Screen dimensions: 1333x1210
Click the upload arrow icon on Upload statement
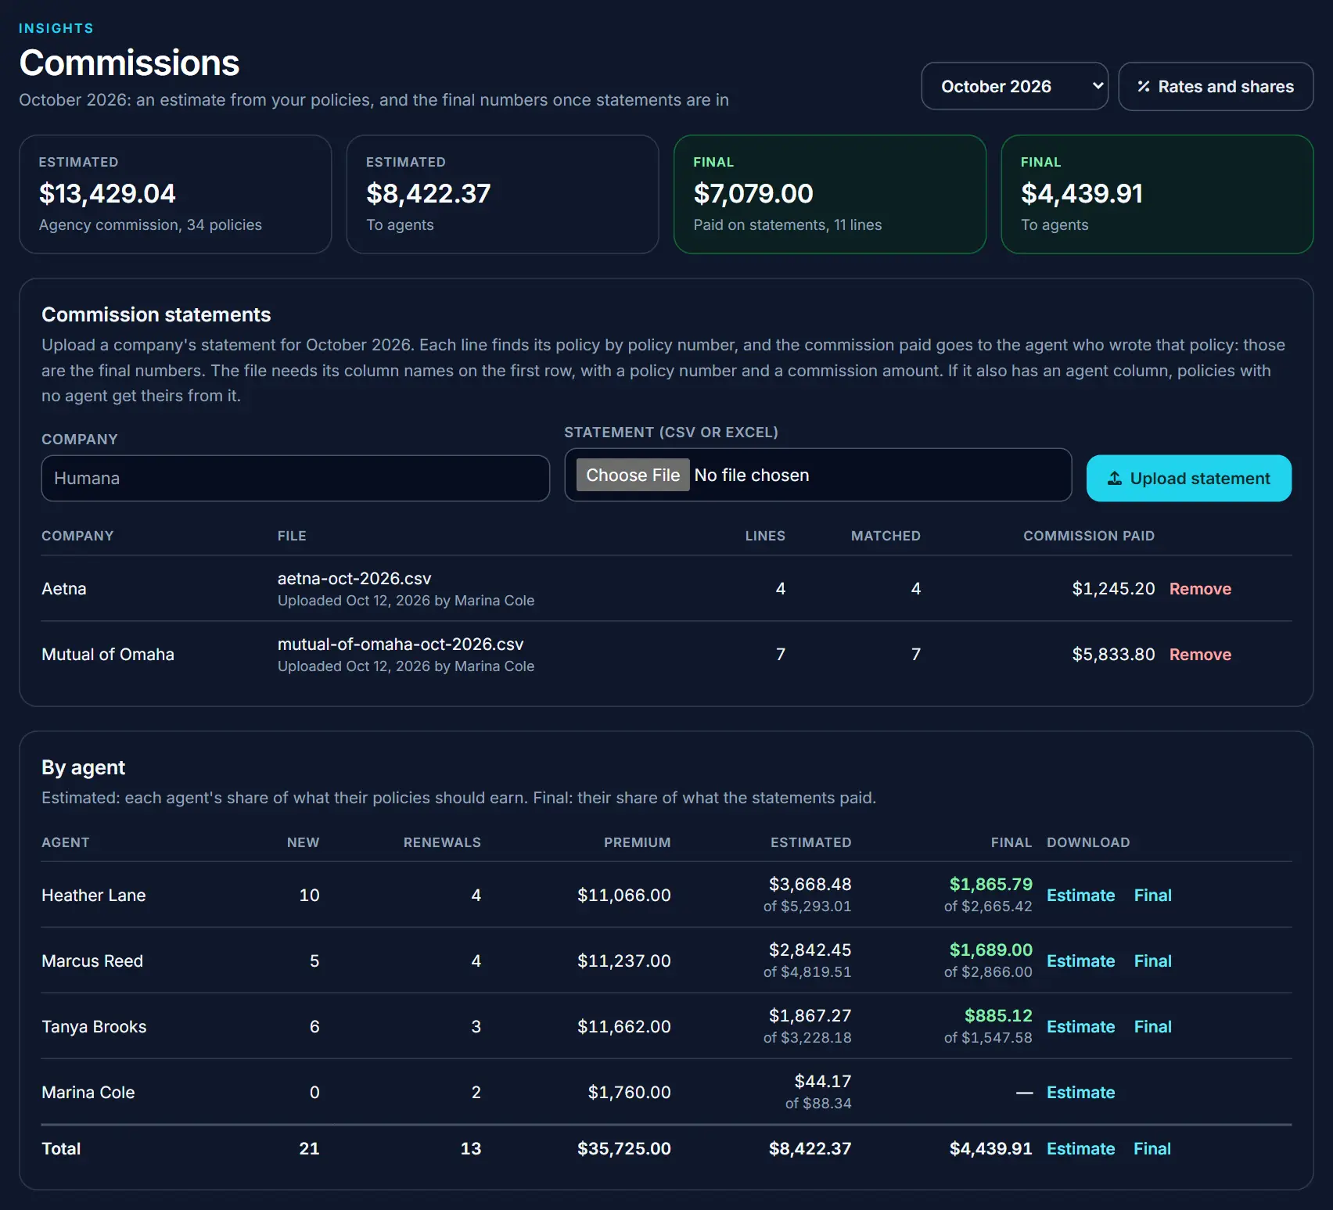[1115, 478]
